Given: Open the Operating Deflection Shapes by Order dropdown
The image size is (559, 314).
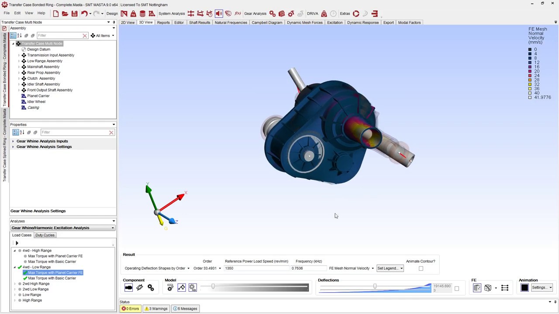Looking at the screenshot, I should tap(188, 269).
